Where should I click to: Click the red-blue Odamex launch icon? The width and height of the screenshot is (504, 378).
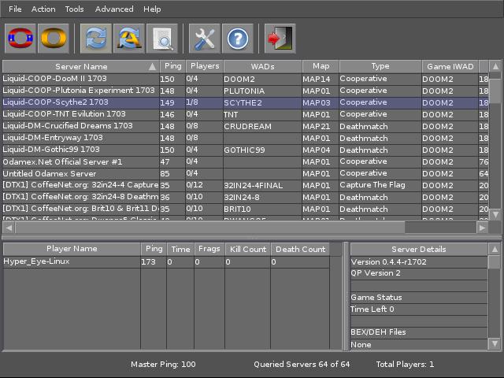coord(20,38)
